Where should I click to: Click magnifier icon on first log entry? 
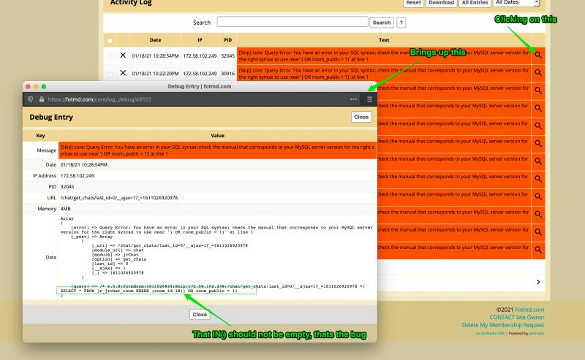(538, 55)
